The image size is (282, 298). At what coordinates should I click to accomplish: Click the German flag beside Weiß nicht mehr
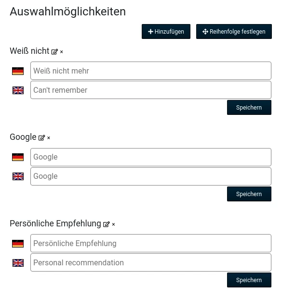(18, 71)
